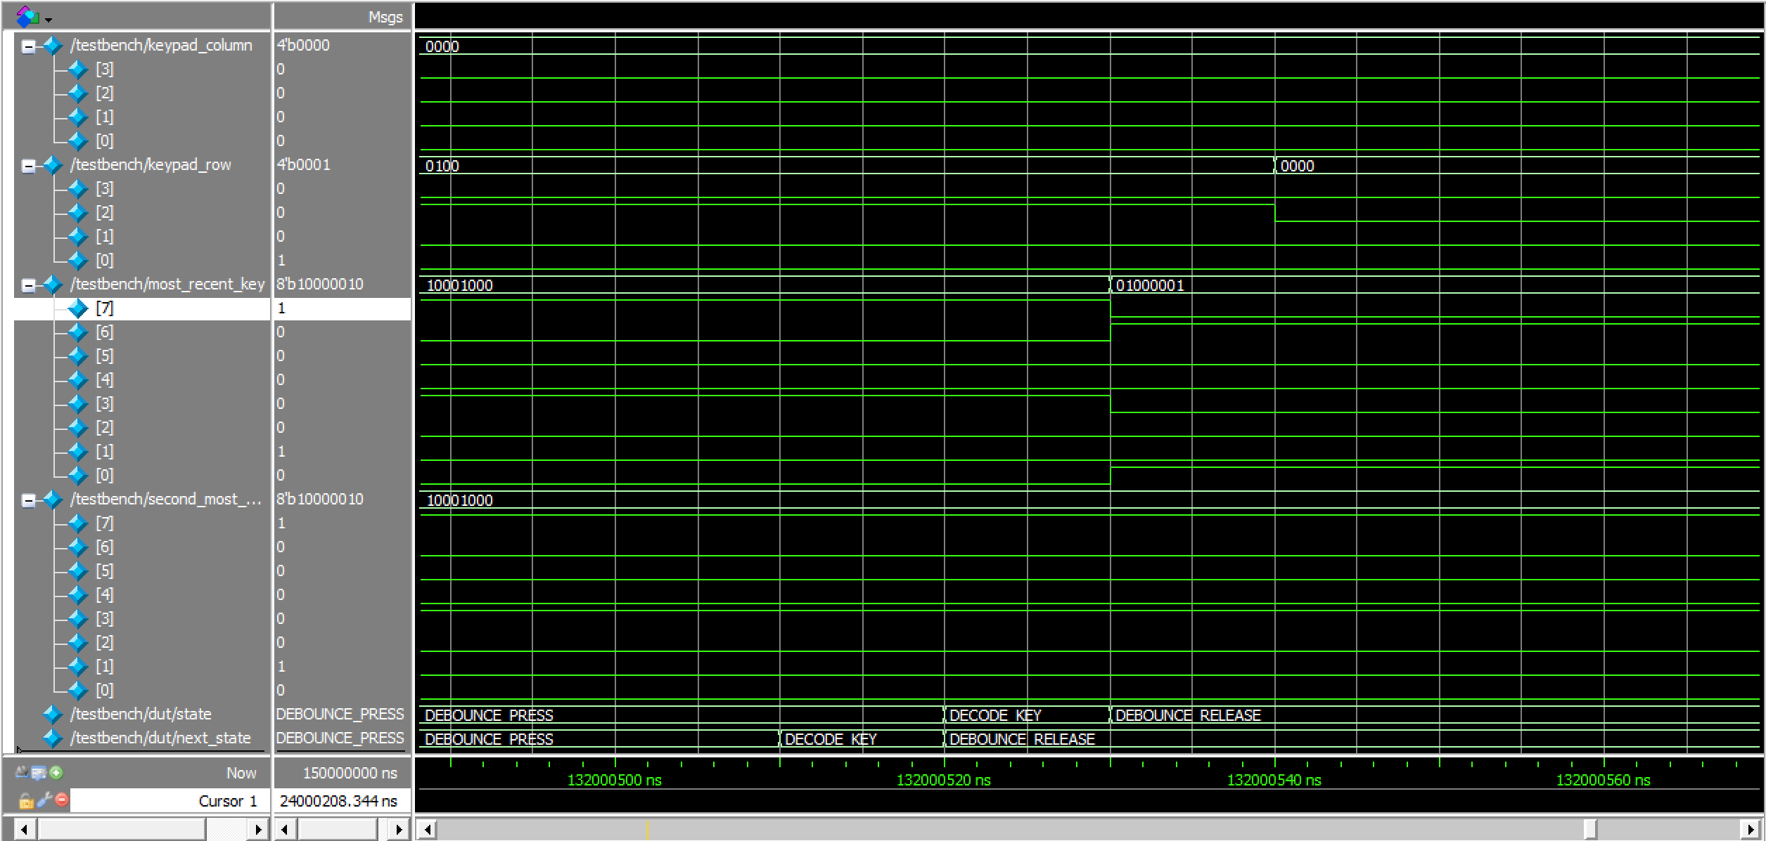Open cursor properties with wrench icon
1766x841 pixels.
[x=44, y=800]
